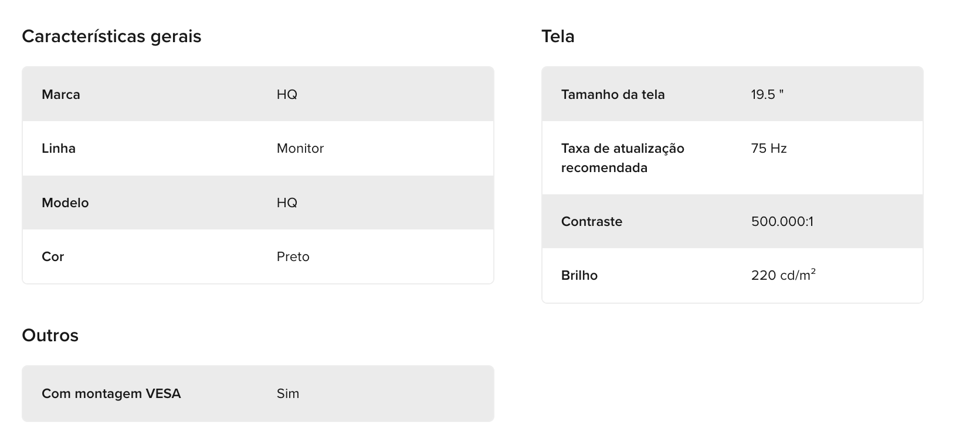The image size is (956, 446).
Task: Select the 'Com montagem VESA' label
Action: [x=111, y=393]
